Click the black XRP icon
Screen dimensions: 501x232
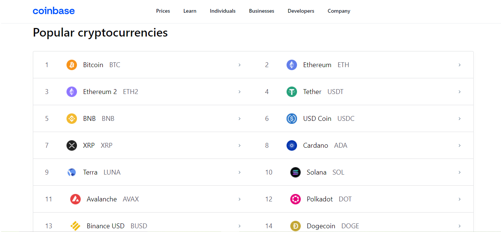tap(72, 145)
